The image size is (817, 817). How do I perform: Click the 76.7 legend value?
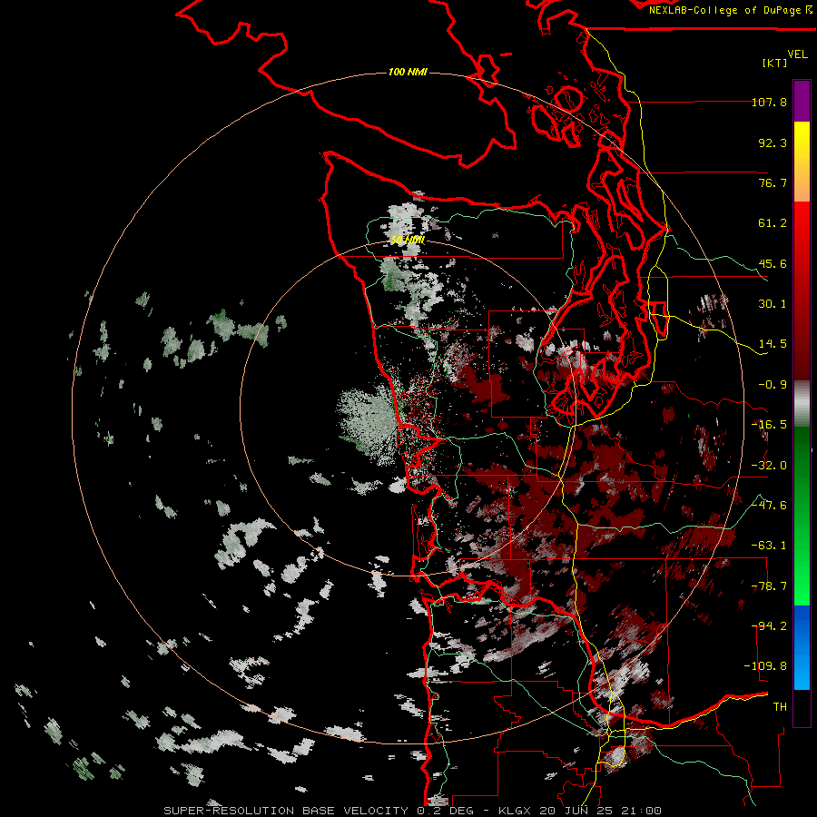click(x=773, y=182)
